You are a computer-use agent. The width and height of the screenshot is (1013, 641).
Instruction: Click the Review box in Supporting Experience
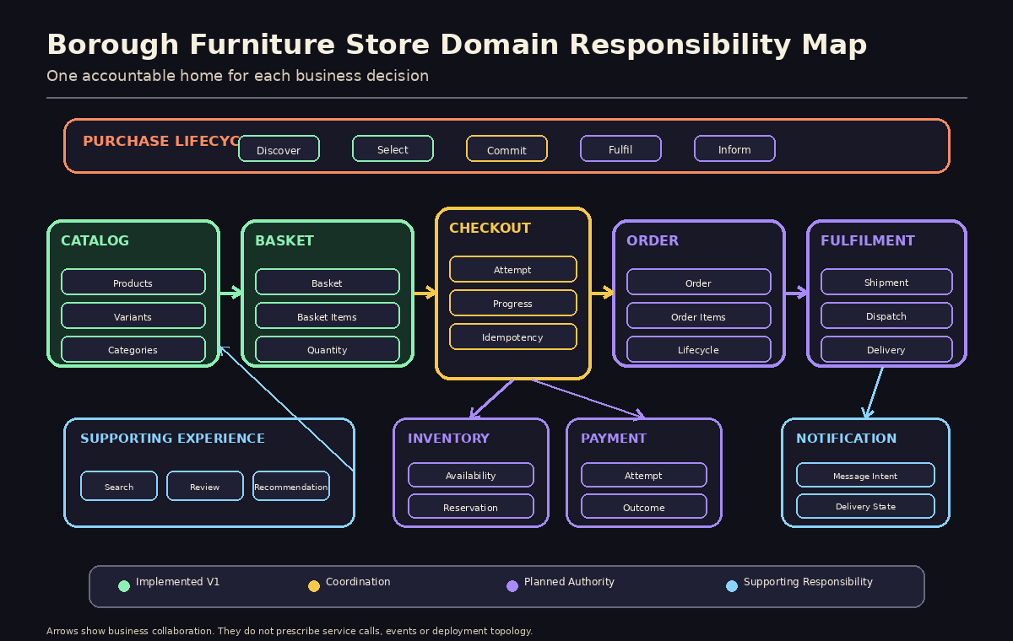[205, 486]
